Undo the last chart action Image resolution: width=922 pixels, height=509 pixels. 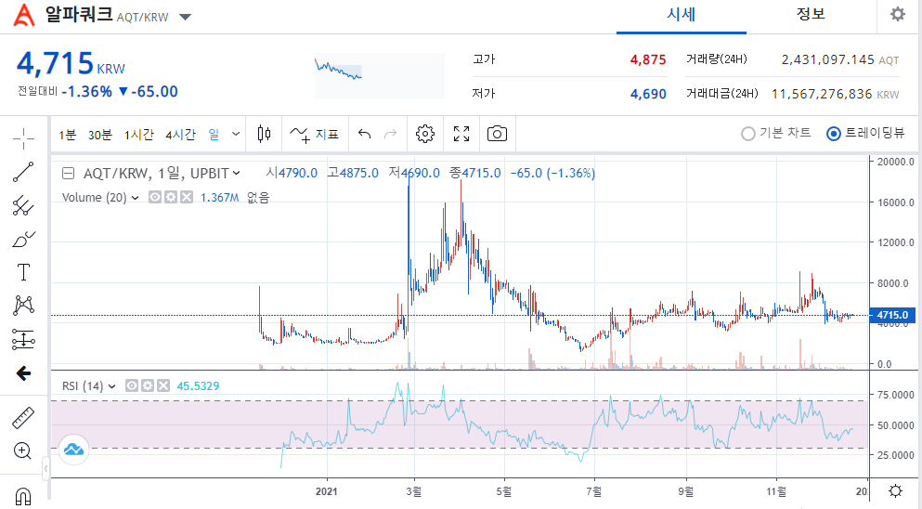[365, 134]
